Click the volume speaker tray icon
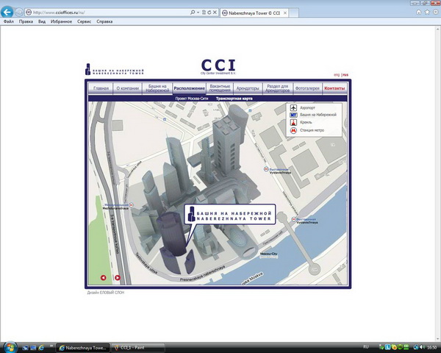This screenshot has height=353, width=441. point(422,347)
